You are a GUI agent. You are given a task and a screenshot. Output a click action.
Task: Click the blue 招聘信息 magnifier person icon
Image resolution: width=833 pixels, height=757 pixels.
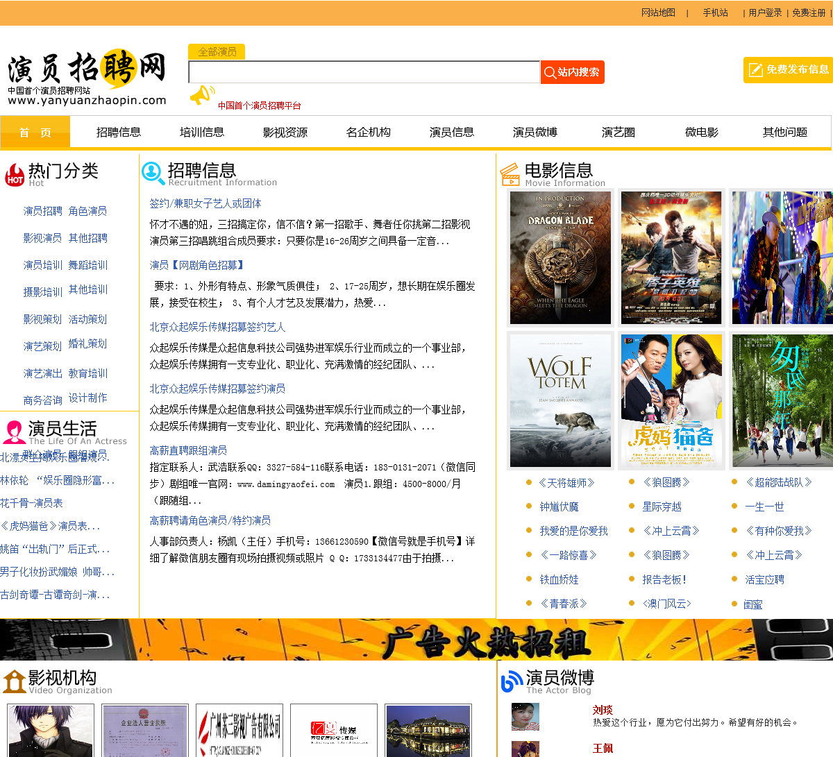(x=153, y=173)
